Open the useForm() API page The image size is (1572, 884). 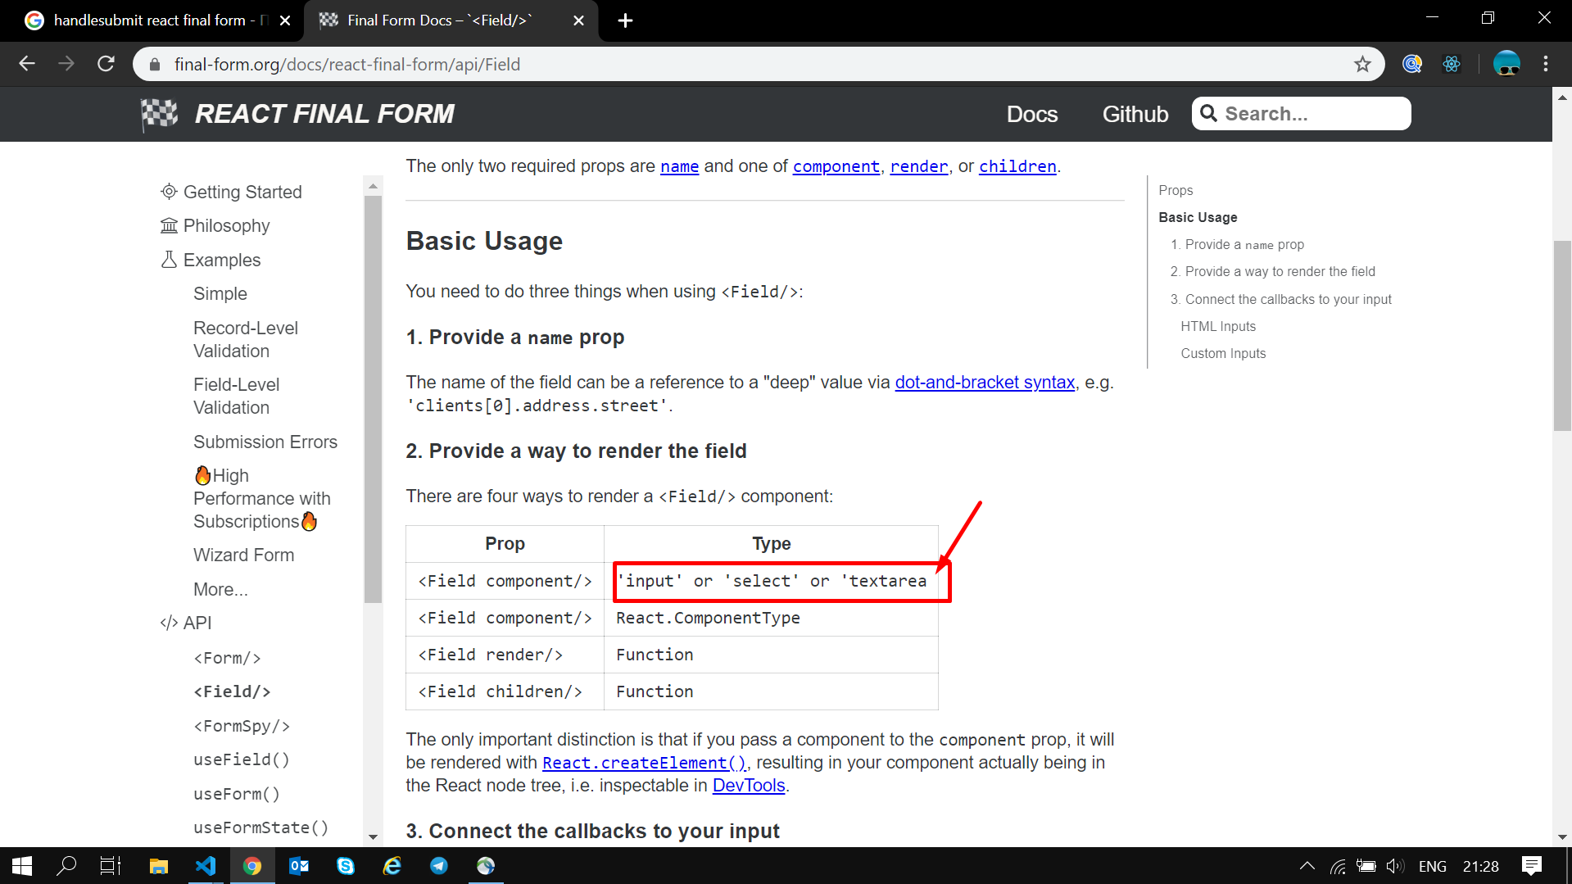(237, 794)
